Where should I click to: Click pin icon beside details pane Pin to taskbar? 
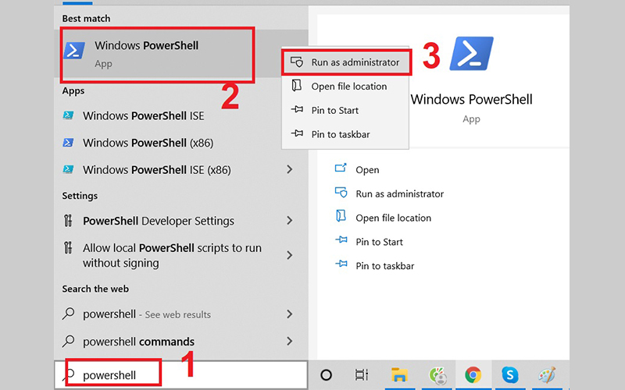coord(341,264)
